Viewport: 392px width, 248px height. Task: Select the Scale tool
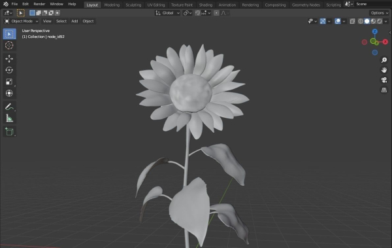[9, 82]
